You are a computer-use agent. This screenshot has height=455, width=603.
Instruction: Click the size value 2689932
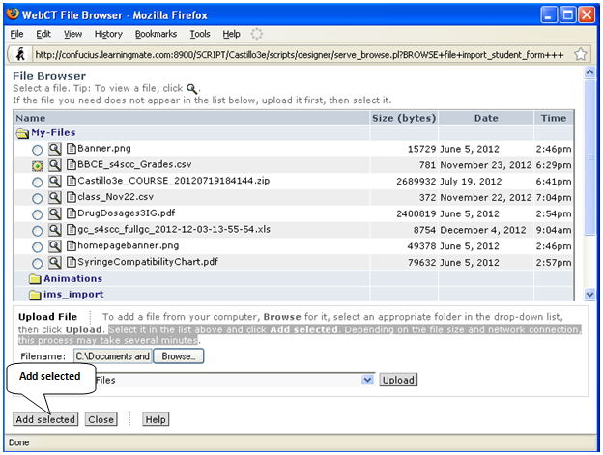416,182
